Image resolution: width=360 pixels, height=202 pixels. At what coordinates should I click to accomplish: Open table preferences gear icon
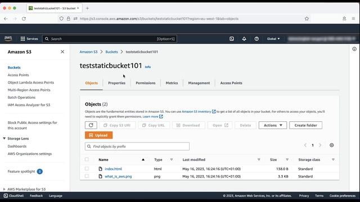[331, 145]
